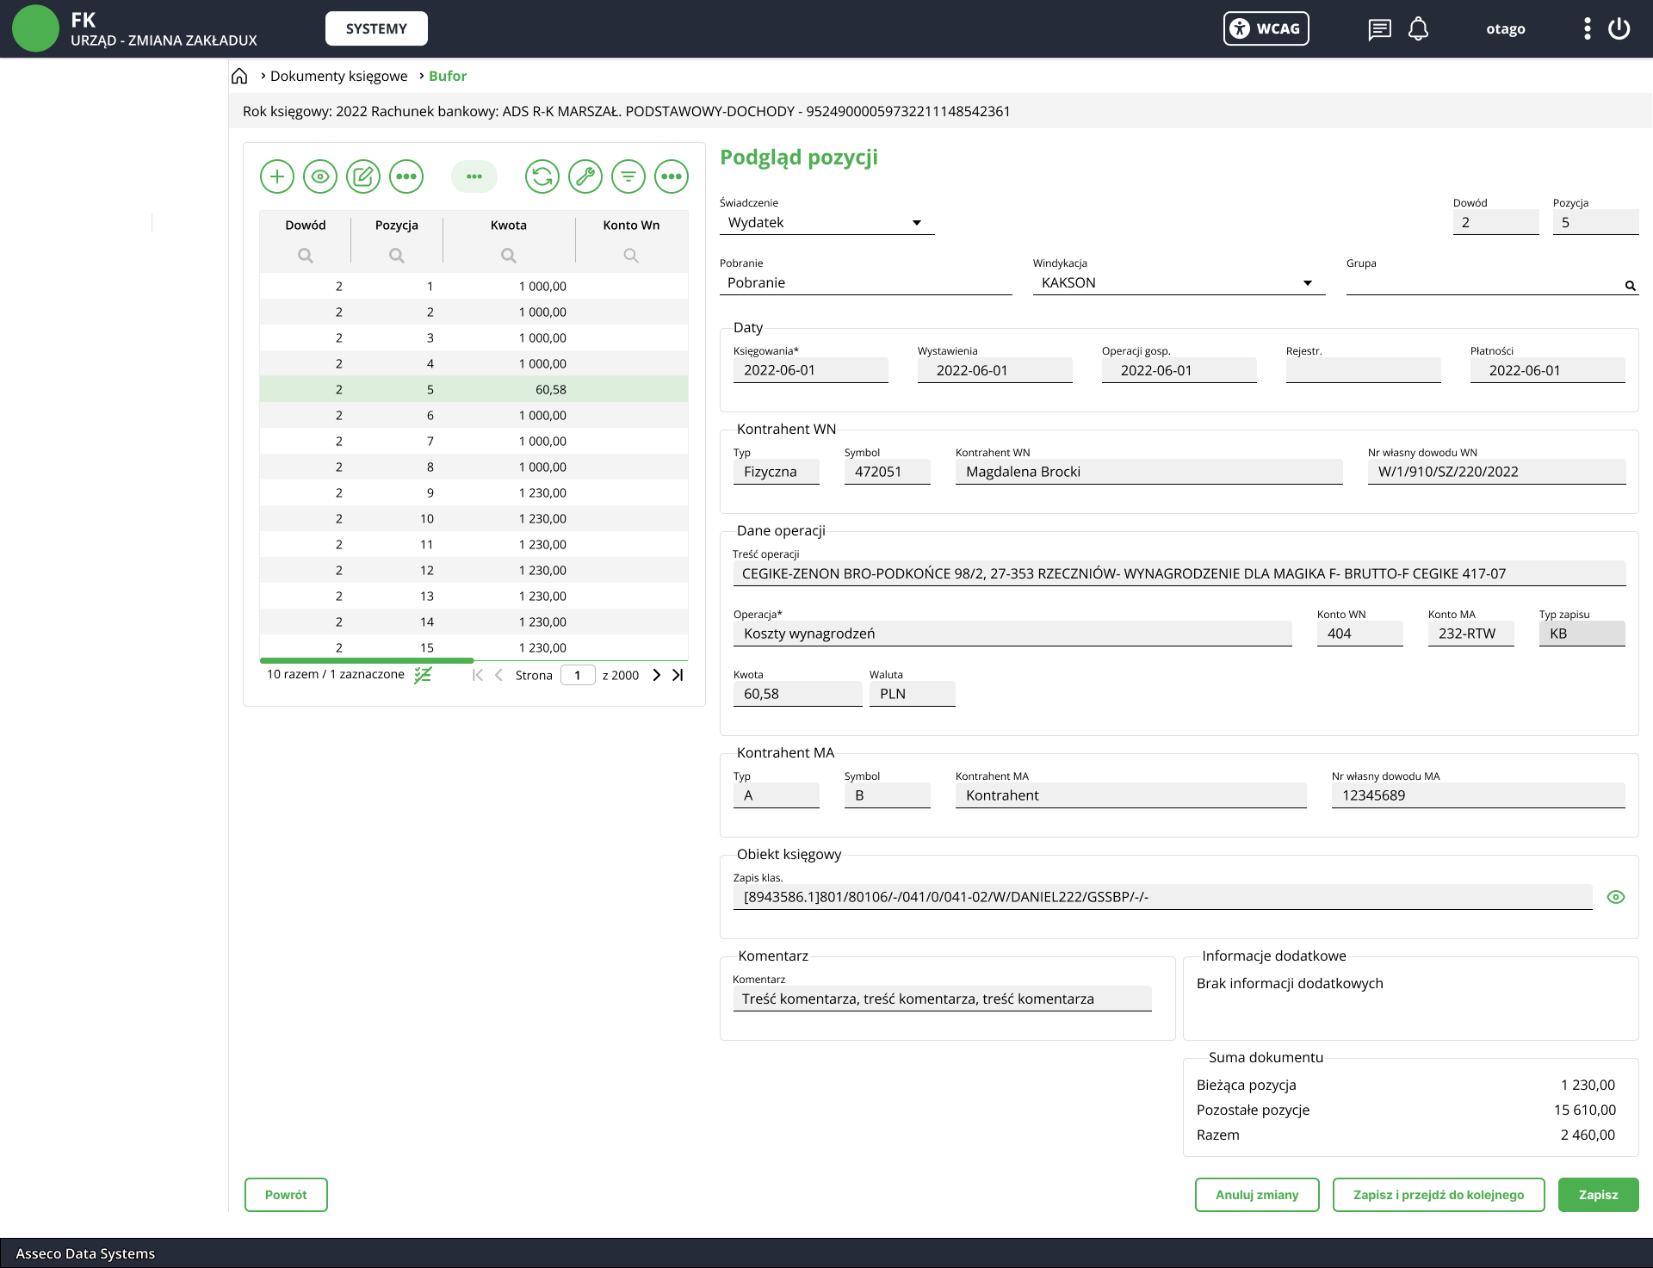1653x1268 pixels.
Task: Click the Kwota 60,58 input field
Action: click(x=797, y=694)
